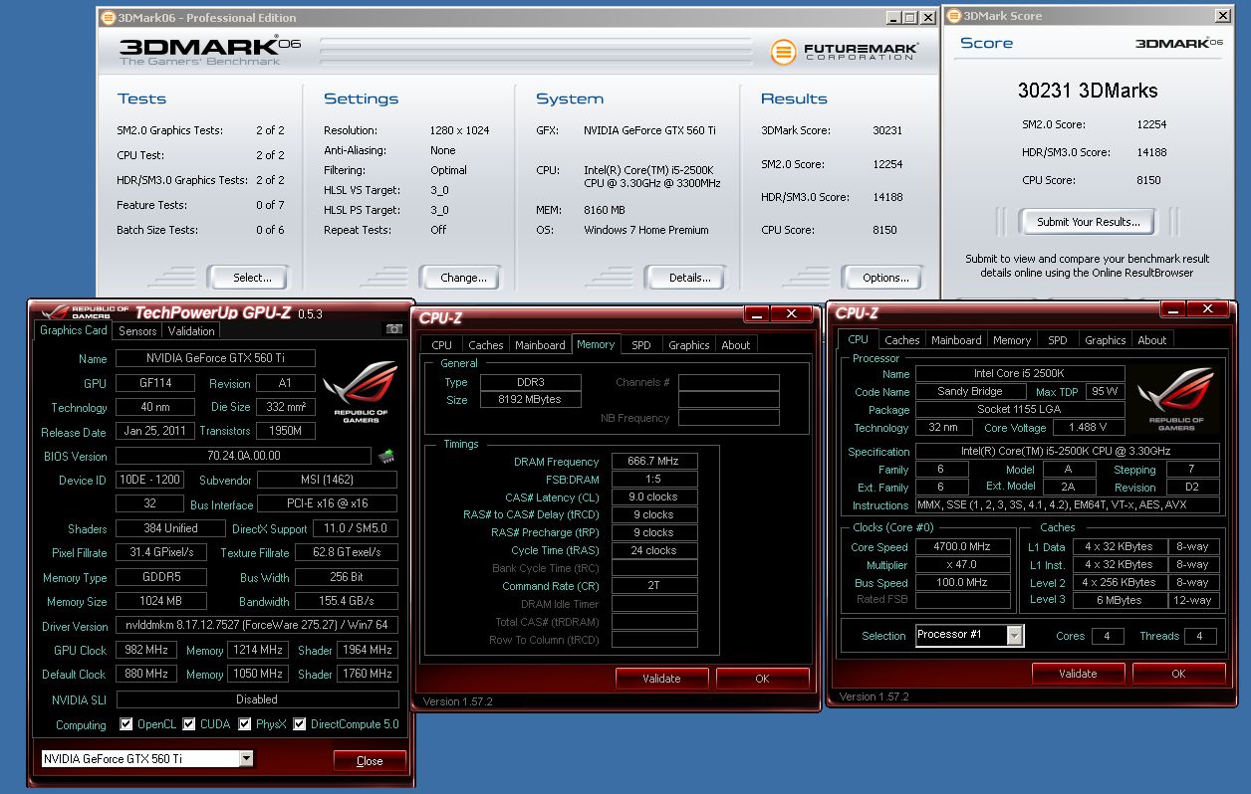Click Submit Your Results... button
The width and height of the screenshot is (1251, 794).
(1088, 222)
